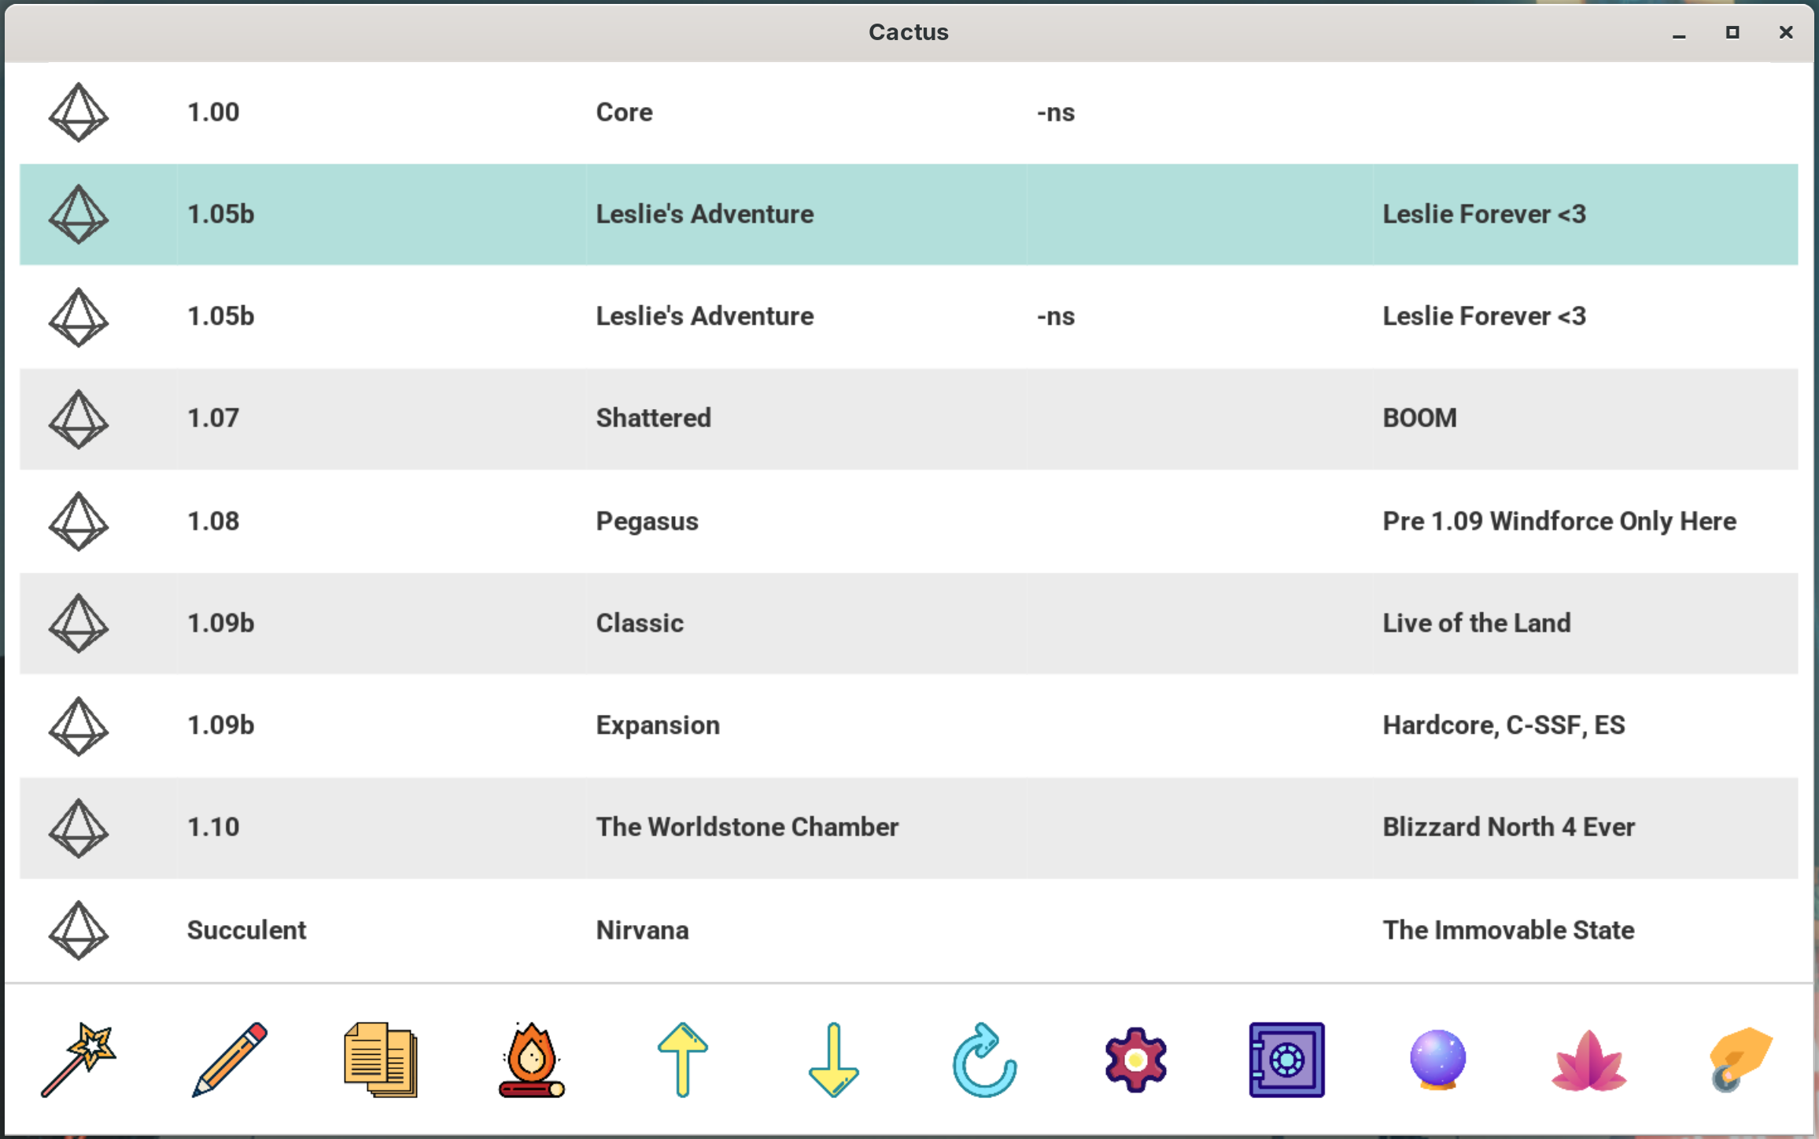Click 'Hardcore, C-SSF, ES' description
The width and height of the screenshot is (1819, 1139).
(1504, 725)
